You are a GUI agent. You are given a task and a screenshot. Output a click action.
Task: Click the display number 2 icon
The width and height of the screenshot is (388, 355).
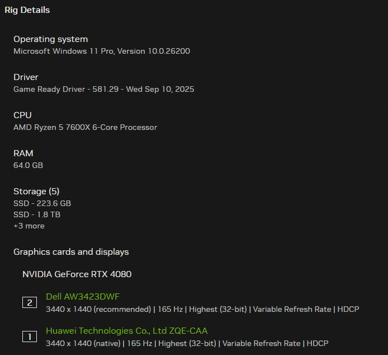coord(30,303)
